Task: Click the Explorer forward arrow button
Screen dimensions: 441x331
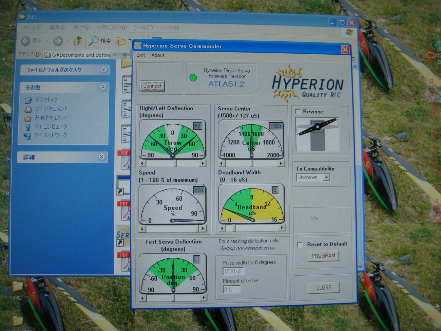Action: (58, 41)
